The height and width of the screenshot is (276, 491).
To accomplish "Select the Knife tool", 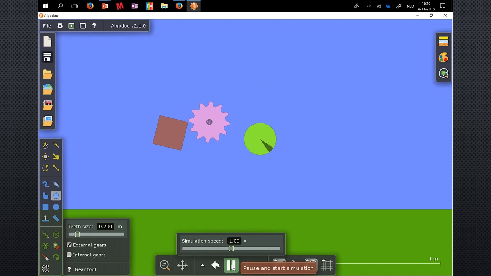I will coord(56,145).
